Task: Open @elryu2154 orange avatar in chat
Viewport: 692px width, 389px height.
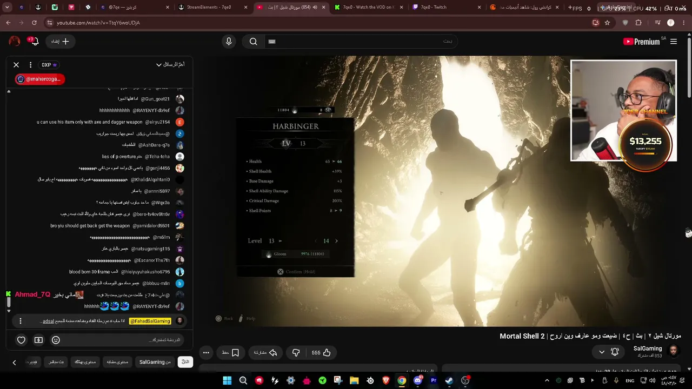Action: (x=180, y=122)
